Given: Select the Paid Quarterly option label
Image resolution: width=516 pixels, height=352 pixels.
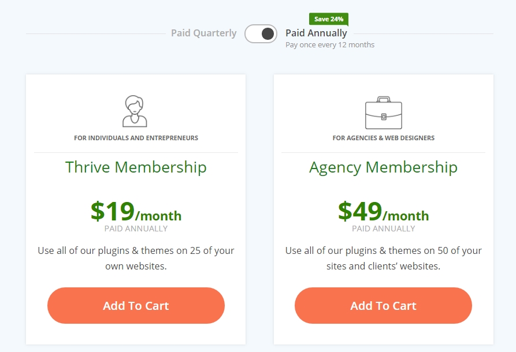Looking at the screenshot, I should [x=204, y=33].
